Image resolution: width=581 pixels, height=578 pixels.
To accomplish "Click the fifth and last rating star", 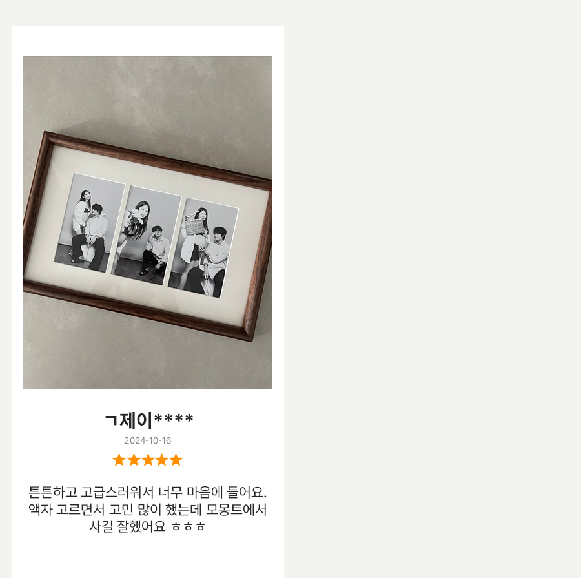I will [x=176, y=460].
